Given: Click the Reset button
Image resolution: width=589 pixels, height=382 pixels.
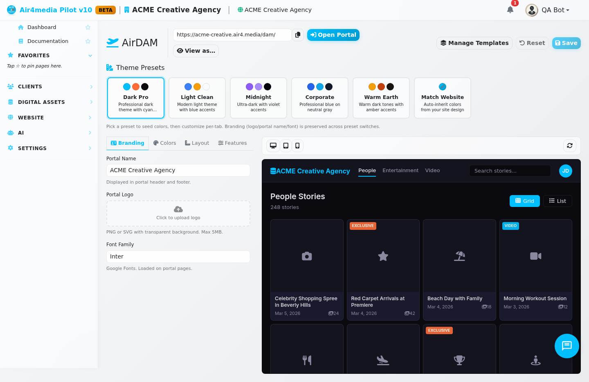Looking at the screenshot, I should pyautogui.click(x=532, y=43).
